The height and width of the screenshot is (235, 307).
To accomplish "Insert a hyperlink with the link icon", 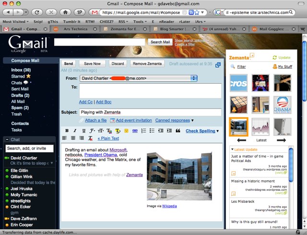I will [x=135, y=131].
